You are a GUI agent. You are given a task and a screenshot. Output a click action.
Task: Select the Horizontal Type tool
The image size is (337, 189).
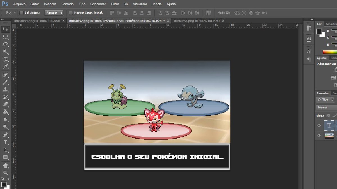point(5,142)
